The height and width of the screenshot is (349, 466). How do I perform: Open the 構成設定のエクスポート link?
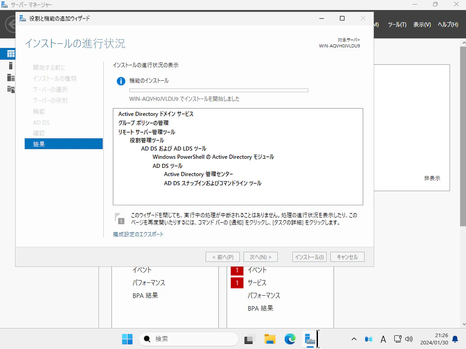(x=138, y=234)
